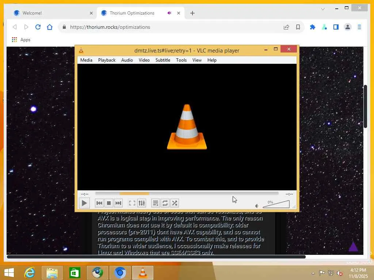Set VLC volume using the volume slider
The width and height of the screenshot is (374, 280).
276,204
